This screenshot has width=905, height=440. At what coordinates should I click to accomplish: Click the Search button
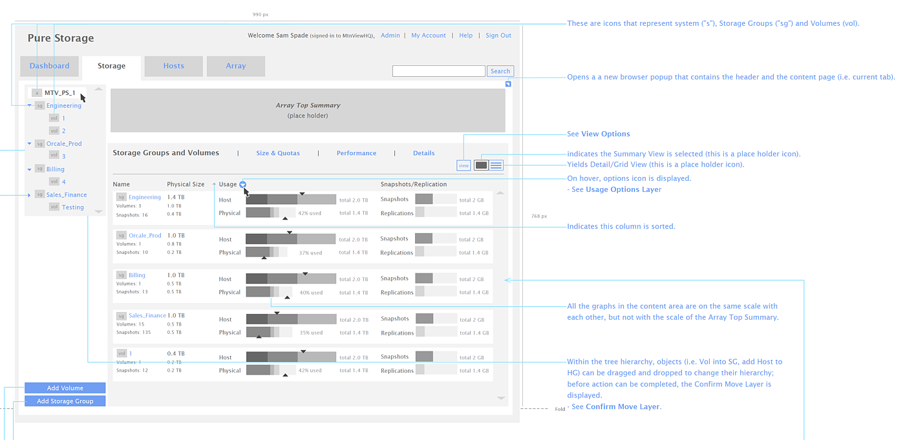tap(500, 71)
